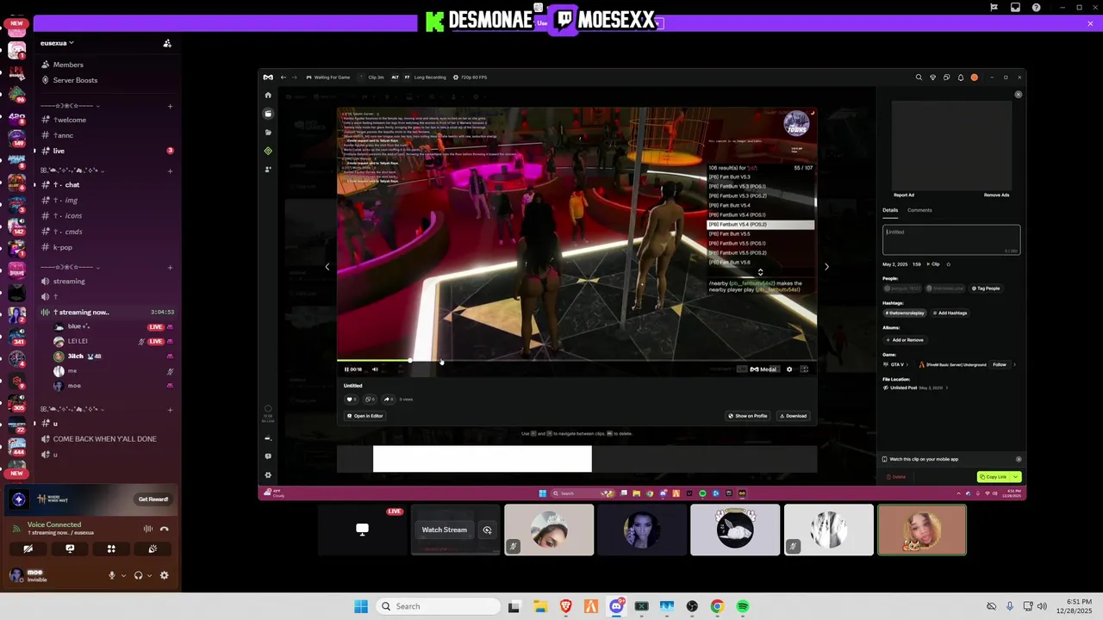
Task: Go to the next clip arrow
Action: coord(826,267)
